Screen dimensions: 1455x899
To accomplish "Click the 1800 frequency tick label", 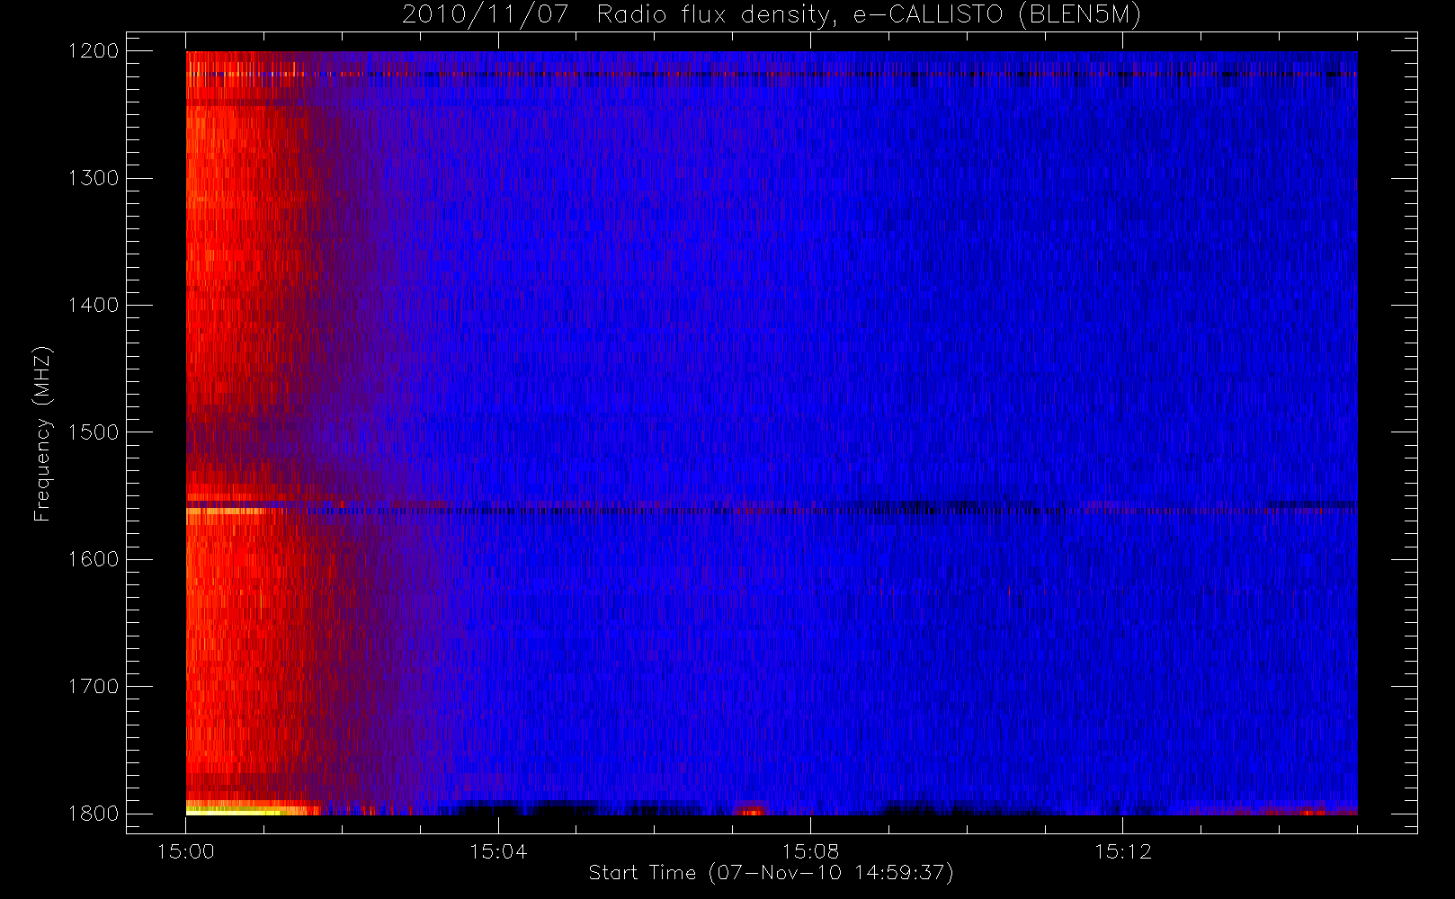I will click(94, 814).
